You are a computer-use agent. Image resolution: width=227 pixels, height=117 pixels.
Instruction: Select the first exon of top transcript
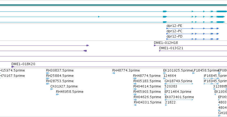pyautogui.click(x=165, y=11)
